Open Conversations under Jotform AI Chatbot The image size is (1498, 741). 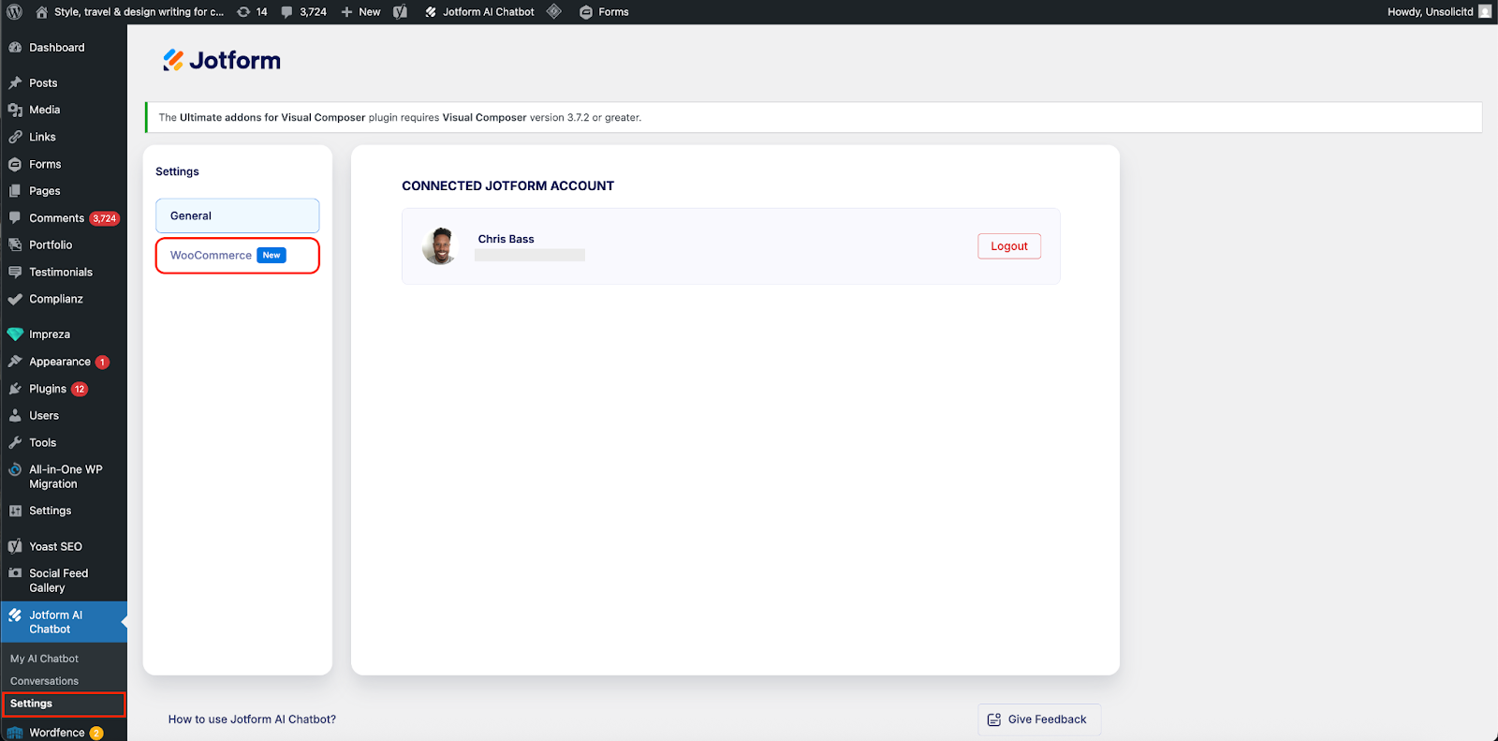(x=44, y=681)
